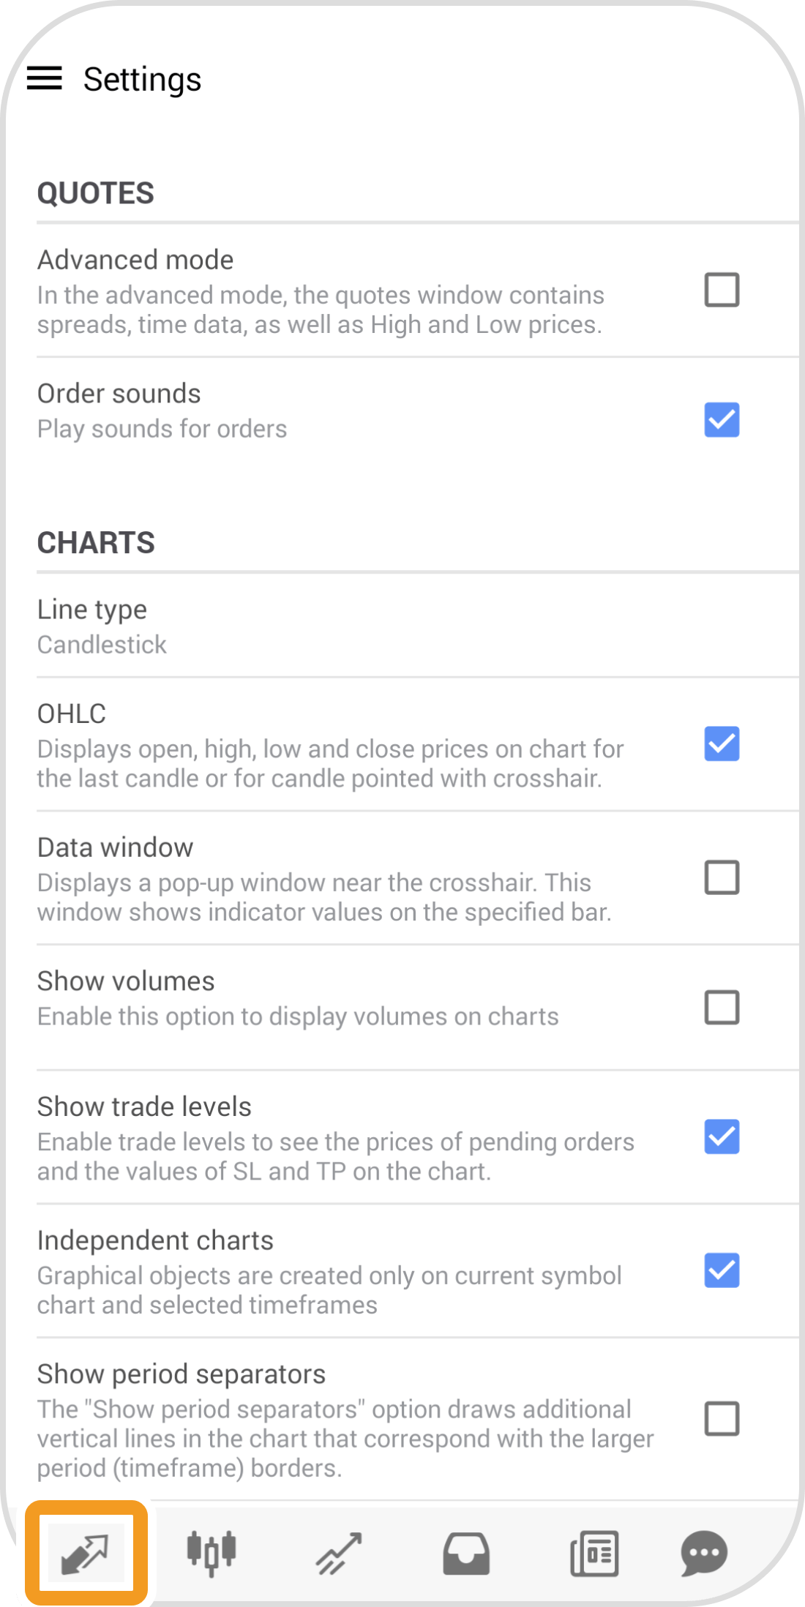This screenshot has width=805, height=1607.
Task: Disable the Order sounds checkbox
Action: tap(722, 420)
